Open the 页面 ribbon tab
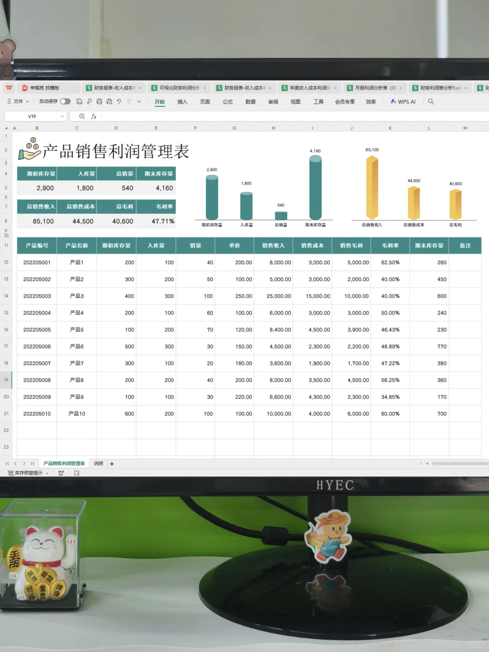This screenshot has height=652, width=489. (205, 102)
